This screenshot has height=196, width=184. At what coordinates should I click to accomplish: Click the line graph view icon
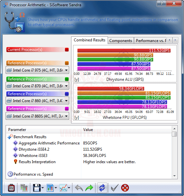pyautogui.click(x=63, y=188)
